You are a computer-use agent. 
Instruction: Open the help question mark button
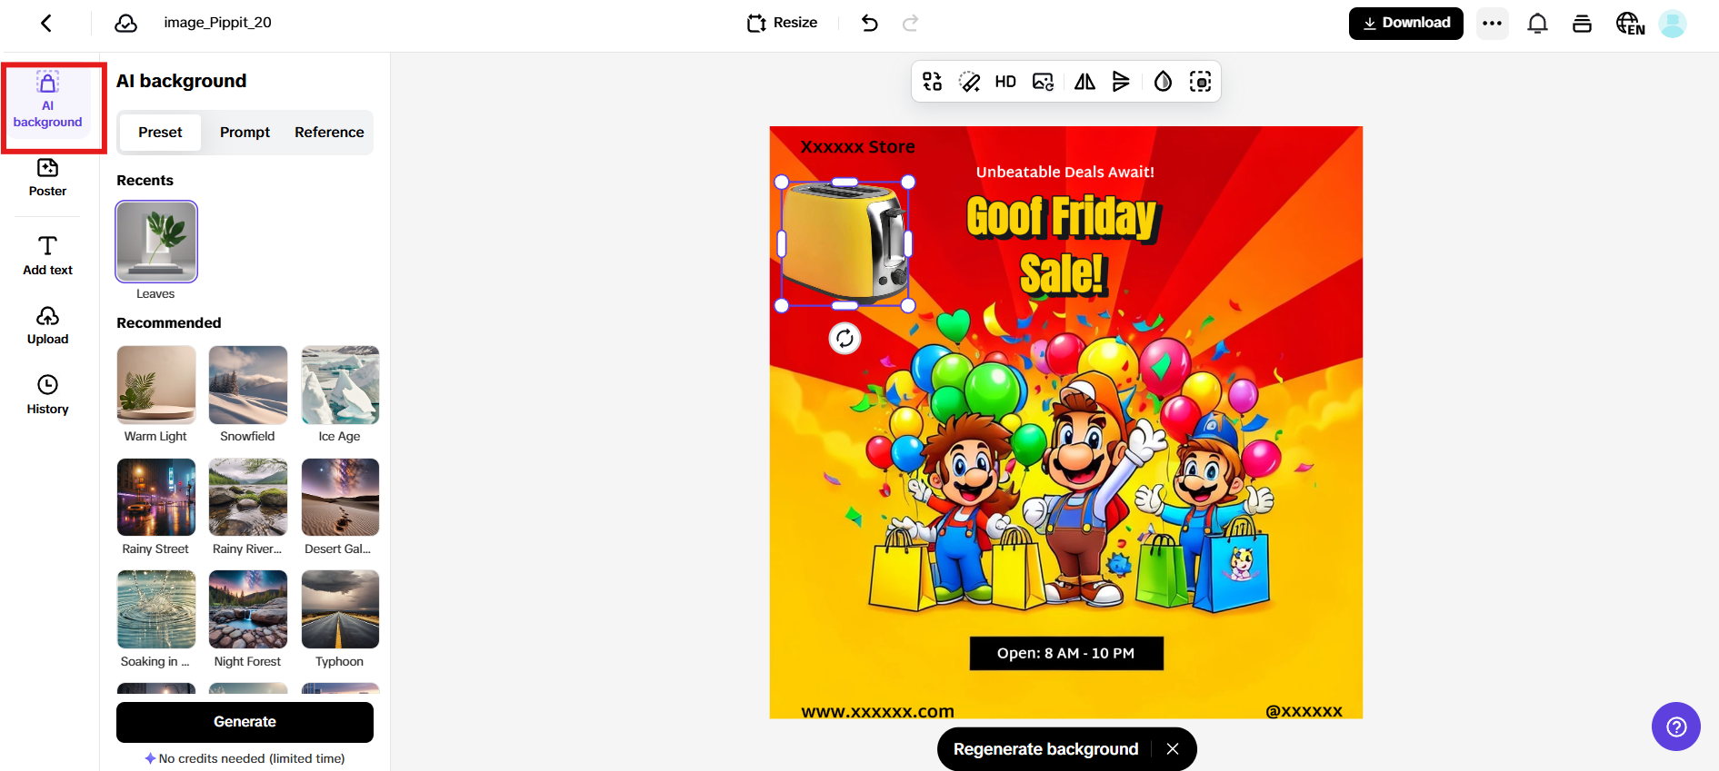1675,727
